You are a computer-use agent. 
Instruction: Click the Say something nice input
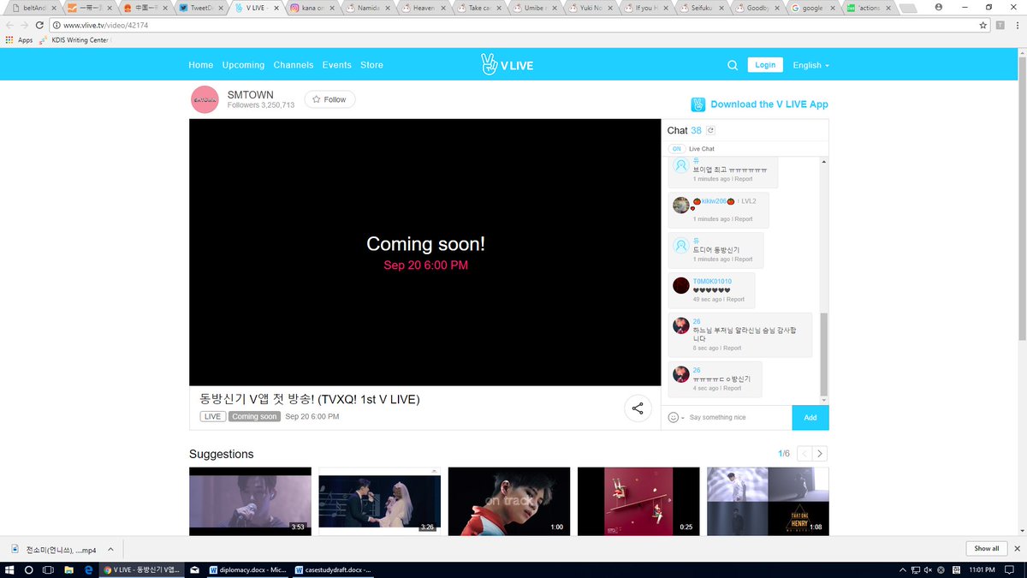[739, 418]
